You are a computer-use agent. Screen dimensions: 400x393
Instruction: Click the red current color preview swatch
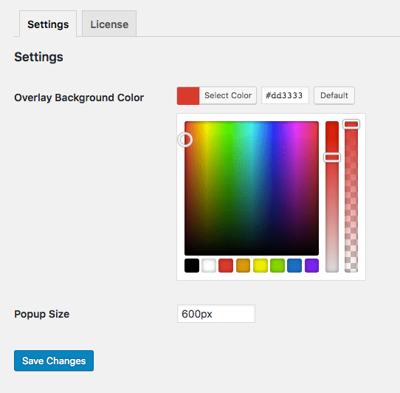(188, 96)
